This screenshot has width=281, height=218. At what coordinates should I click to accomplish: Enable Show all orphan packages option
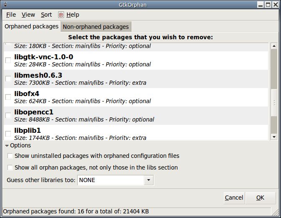10,168
